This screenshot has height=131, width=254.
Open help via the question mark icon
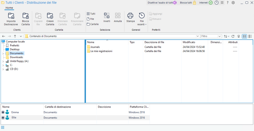coord(228,3)
